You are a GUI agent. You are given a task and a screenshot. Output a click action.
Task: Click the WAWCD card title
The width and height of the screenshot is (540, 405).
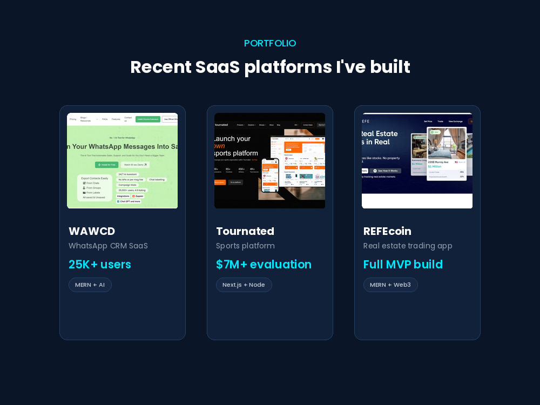tap(92, 231)
